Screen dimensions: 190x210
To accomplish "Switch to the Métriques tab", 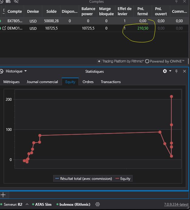I will 12,82.
